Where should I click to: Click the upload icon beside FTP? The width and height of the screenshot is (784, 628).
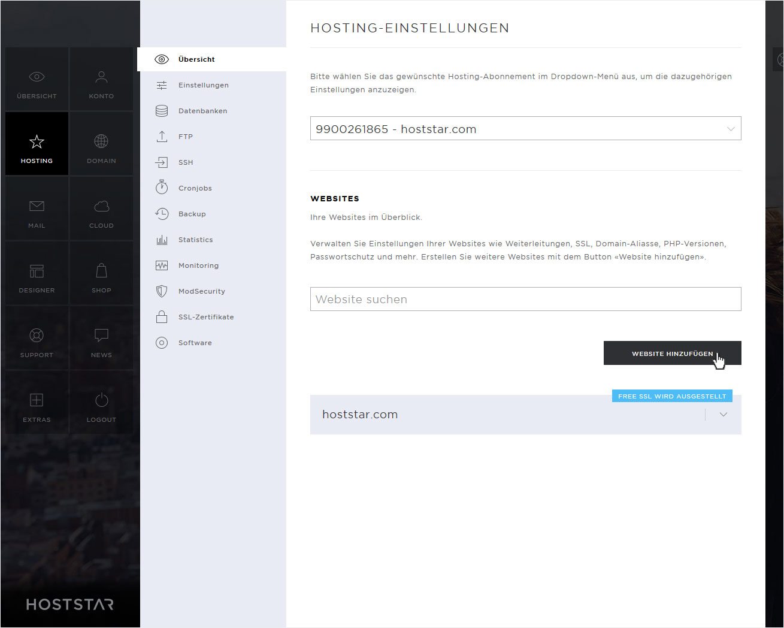(x=162, y=137)
